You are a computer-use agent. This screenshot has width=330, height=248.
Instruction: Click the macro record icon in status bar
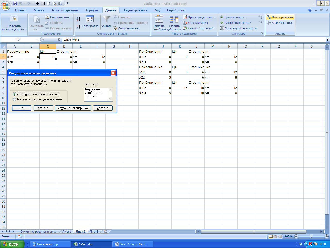(x=20, y=236)
